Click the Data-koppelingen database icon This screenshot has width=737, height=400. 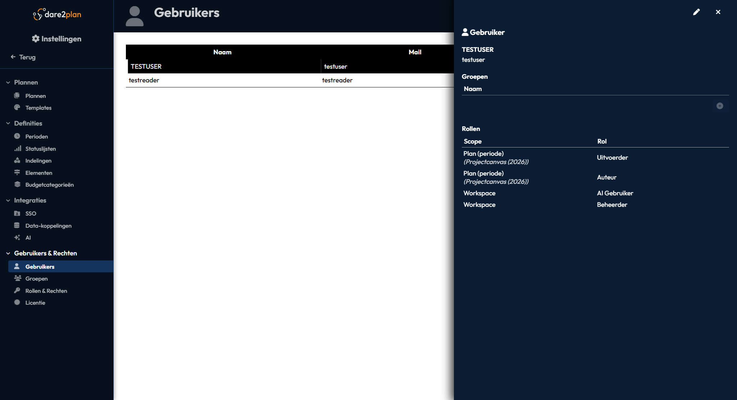coord(17,226)
